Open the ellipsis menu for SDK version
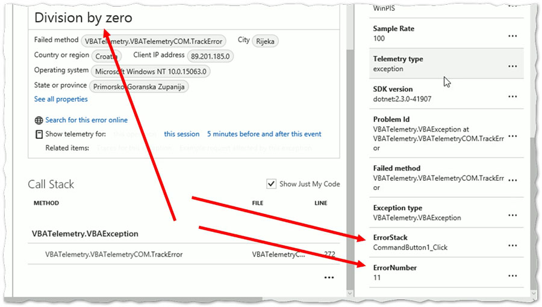Screen dimensions: 542x307 click(x=512, y=97)
